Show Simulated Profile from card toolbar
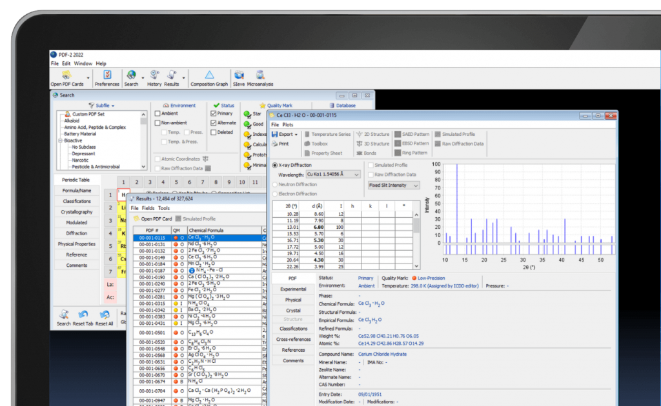The image size is (661, 406). [x=455, y=134]
